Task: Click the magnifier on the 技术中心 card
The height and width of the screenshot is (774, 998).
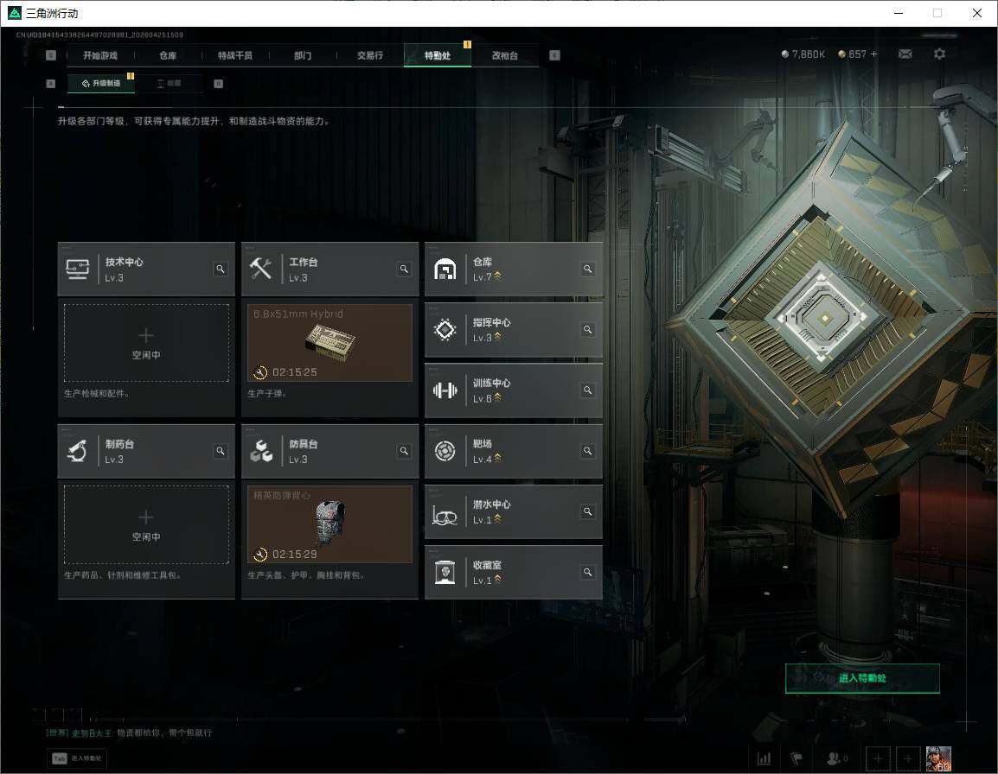Action: pos(221,269)
